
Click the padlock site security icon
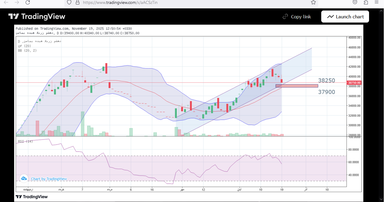coord(78,2)
